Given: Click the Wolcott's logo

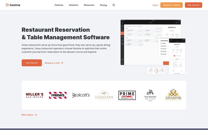Looking at the screenshot, I should click(x=81, y=95).
